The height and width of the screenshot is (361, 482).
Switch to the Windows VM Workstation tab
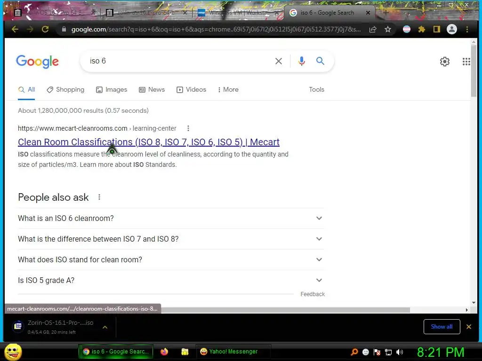[237, 13]
